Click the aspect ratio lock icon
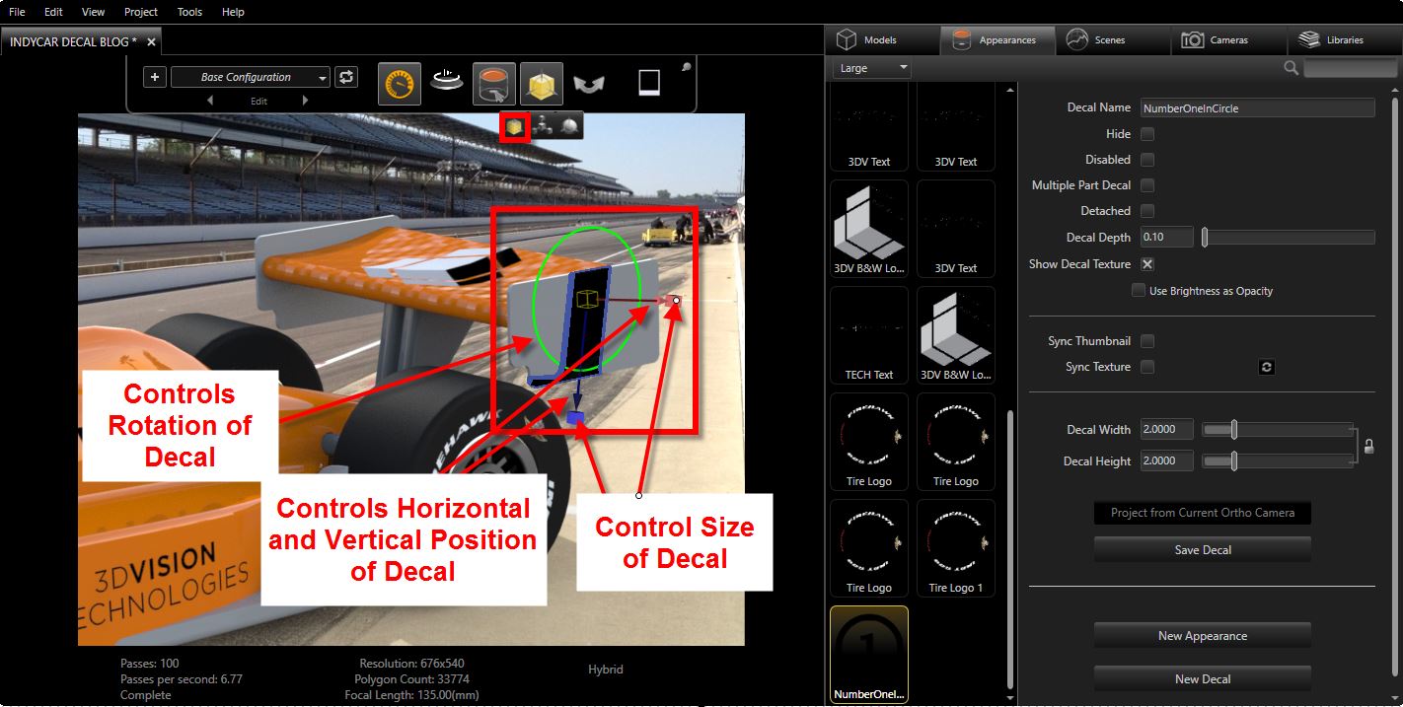The width and height of the screenshot is (1403, 707). [1368, 447]
